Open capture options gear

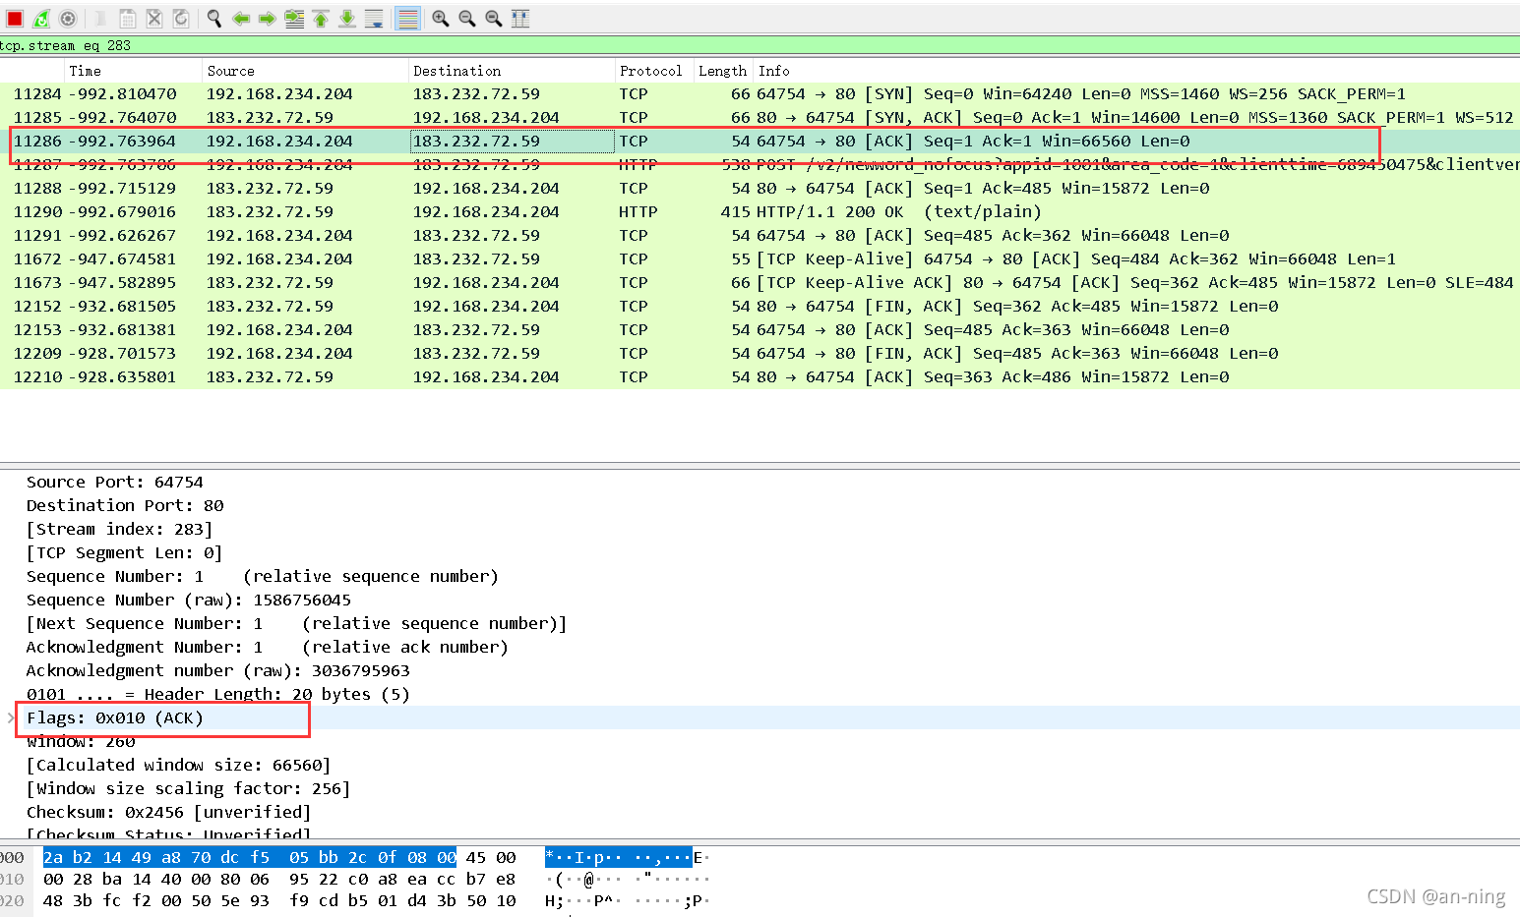[x=68, y=19]
